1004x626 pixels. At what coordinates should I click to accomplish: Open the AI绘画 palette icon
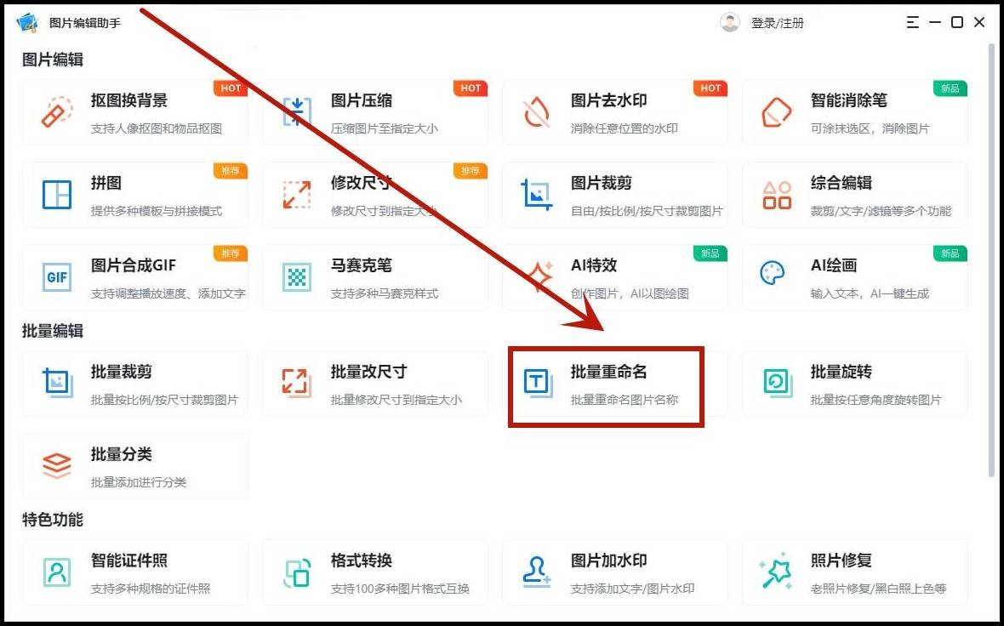point(773,273)
